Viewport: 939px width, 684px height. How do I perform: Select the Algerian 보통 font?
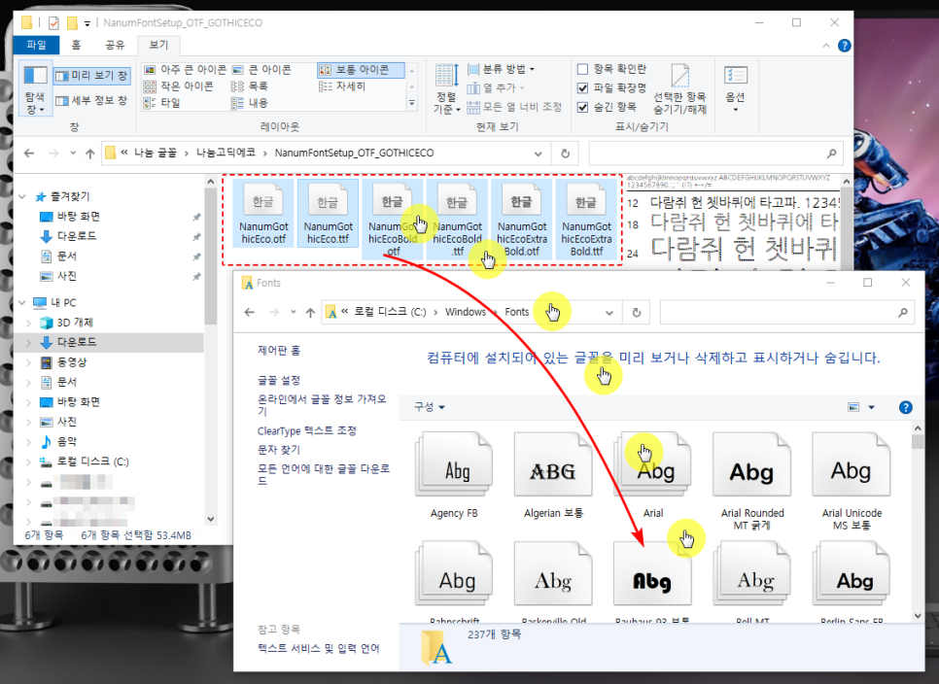[x=553, y=476]
